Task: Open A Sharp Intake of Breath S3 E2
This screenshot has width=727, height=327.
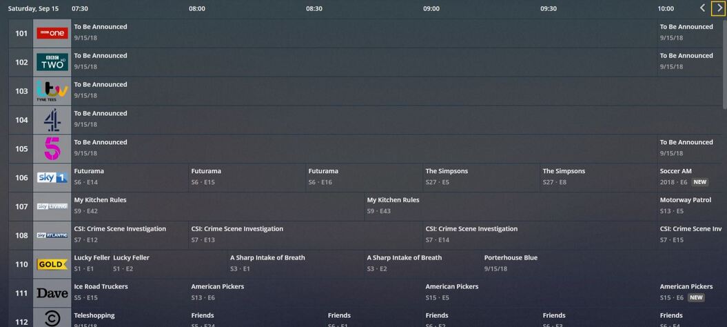Action: pyautogui.click(x=423, y=264)
